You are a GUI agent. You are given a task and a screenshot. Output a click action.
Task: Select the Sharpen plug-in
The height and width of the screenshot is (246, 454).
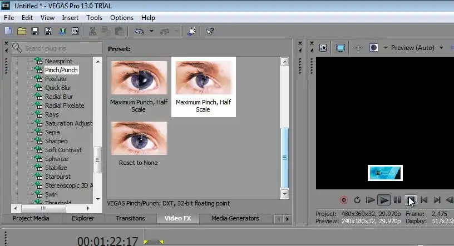coord(56,141)
